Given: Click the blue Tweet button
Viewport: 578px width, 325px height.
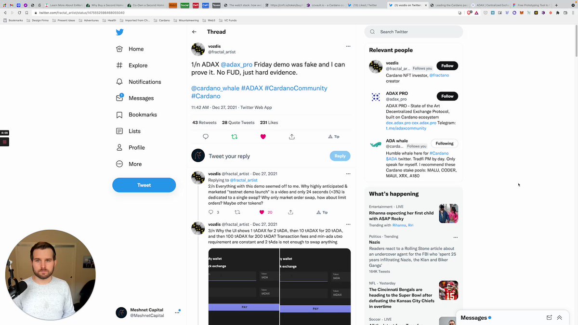Looking at the screenshot, I should point(144,185).
